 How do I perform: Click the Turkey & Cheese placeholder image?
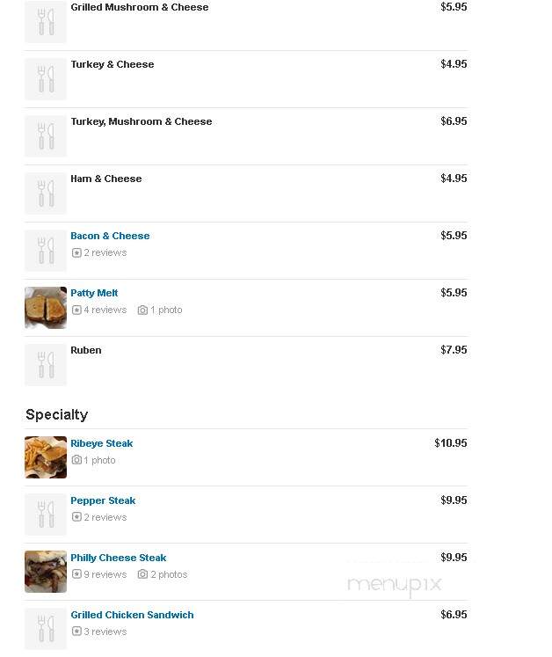[46, 79]
